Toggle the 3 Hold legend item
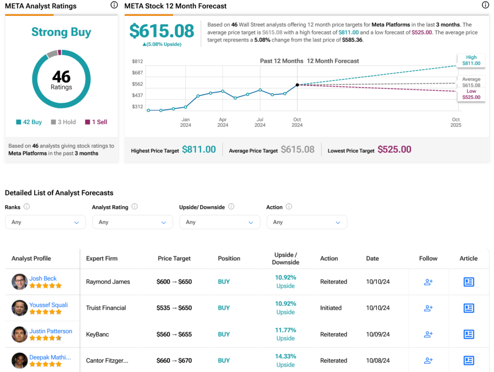Viewport: 494px width, 372px height. coord(63,122)
